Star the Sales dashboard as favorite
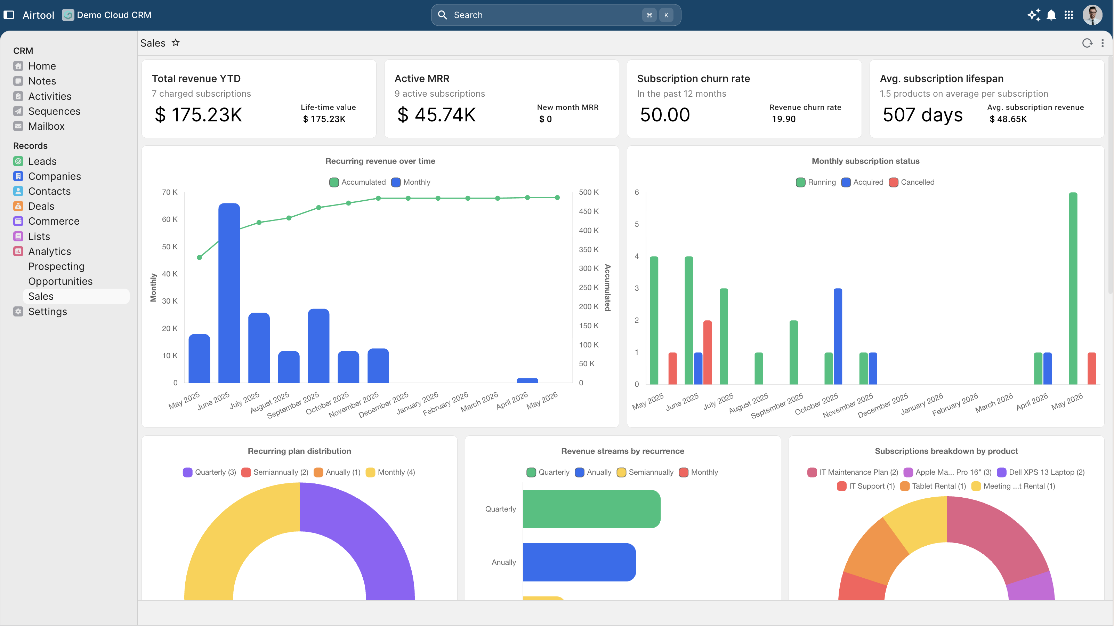 176,43
